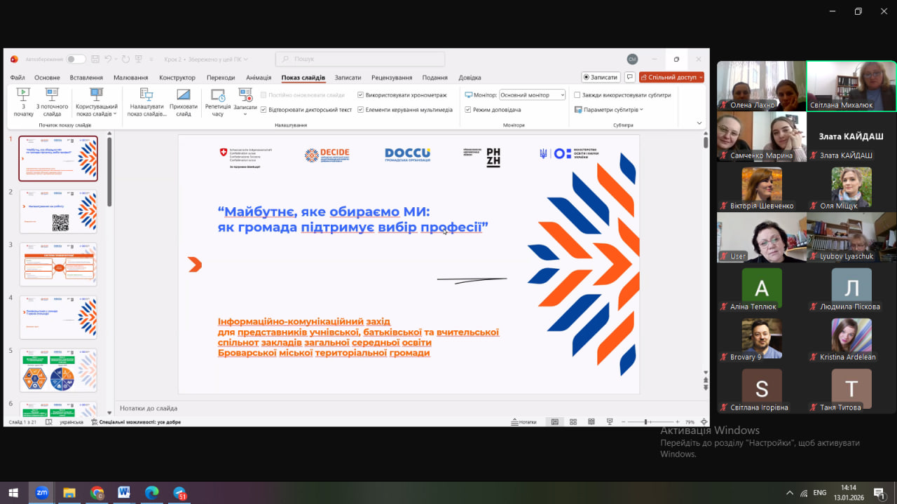Start slideshow with 'З початку' icon
Image resolution: width=897 pixels, height=504 pixels.
click(x=23, y=101)
